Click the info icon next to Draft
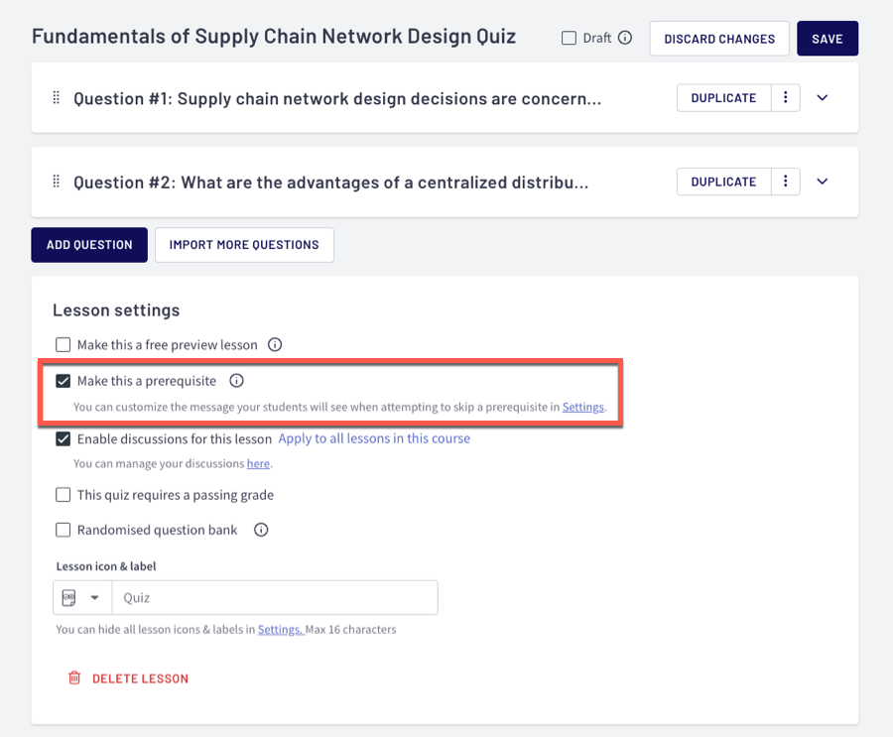Screen dimensions: 893x737 pyautogui.click(x=625, y=39)
